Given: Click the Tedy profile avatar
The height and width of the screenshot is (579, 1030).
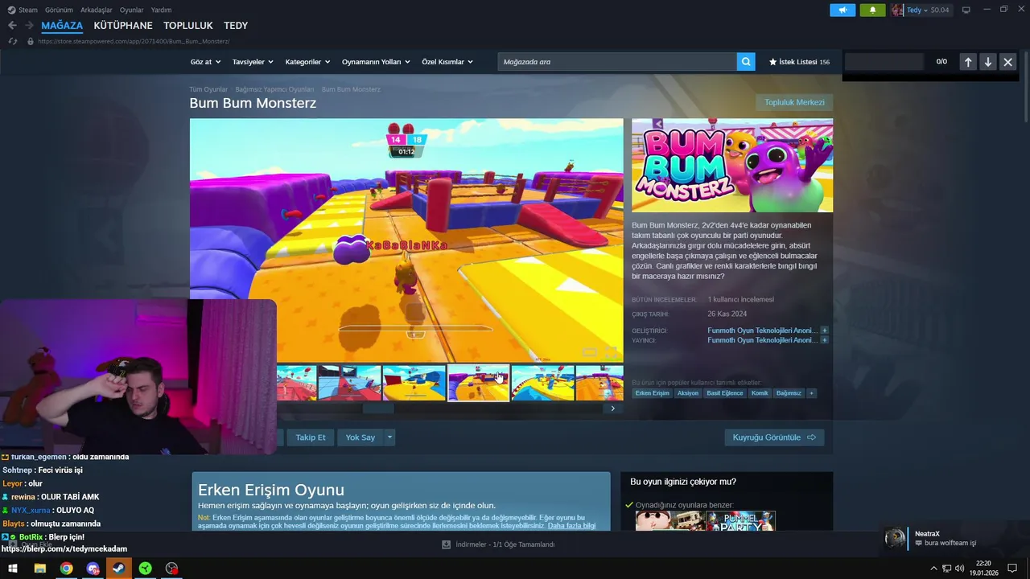Looking at the screenshot, I should coord(897,10).
